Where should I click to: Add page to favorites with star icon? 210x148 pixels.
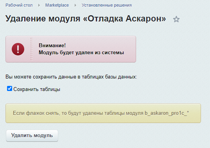point(176,19)
